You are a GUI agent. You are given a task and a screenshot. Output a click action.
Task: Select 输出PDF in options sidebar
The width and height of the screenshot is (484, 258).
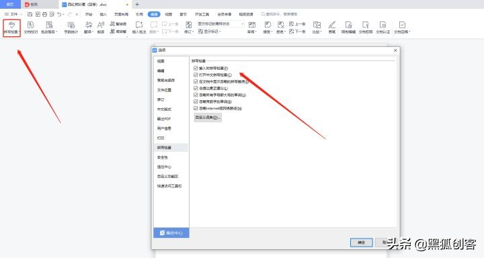(x=171, y=119)
